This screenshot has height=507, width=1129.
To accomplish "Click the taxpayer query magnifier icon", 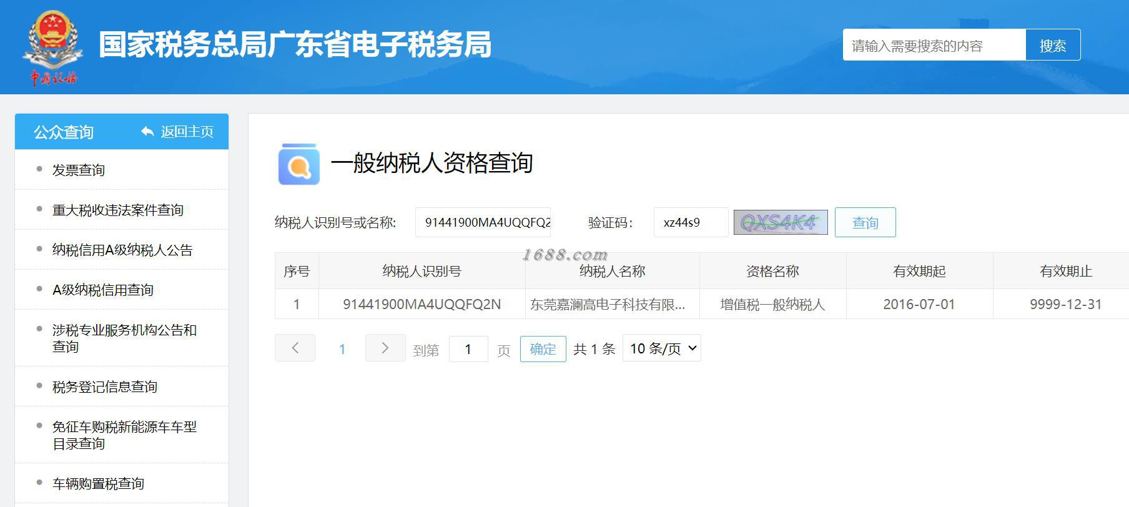I will click(299, 164).
